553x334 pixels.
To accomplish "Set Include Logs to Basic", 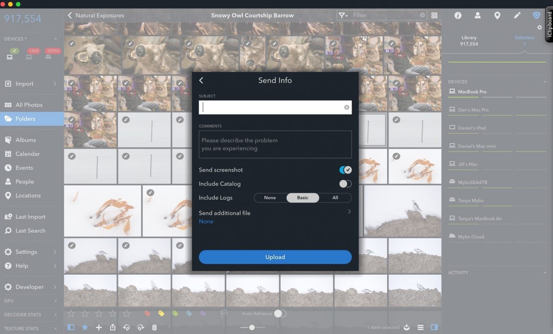I will (303, 197).
